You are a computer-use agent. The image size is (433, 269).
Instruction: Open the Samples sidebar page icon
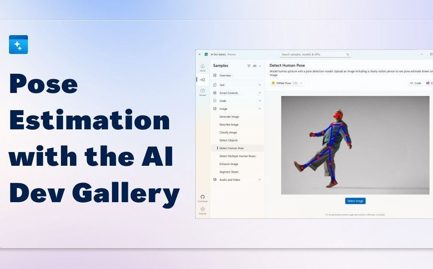click(x=203, y=80)
